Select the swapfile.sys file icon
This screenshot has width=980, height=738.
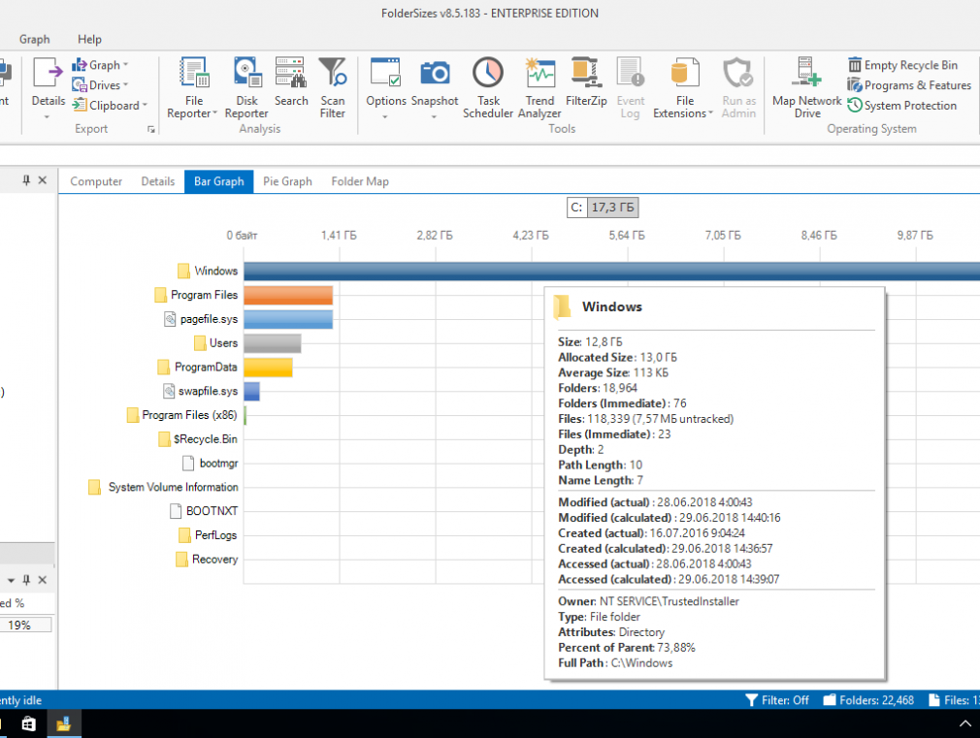[x=169, y=391]
